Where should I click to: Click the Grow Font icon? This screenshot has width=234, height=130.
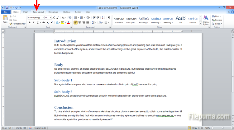pyautogui.click(x=54, y=18)
